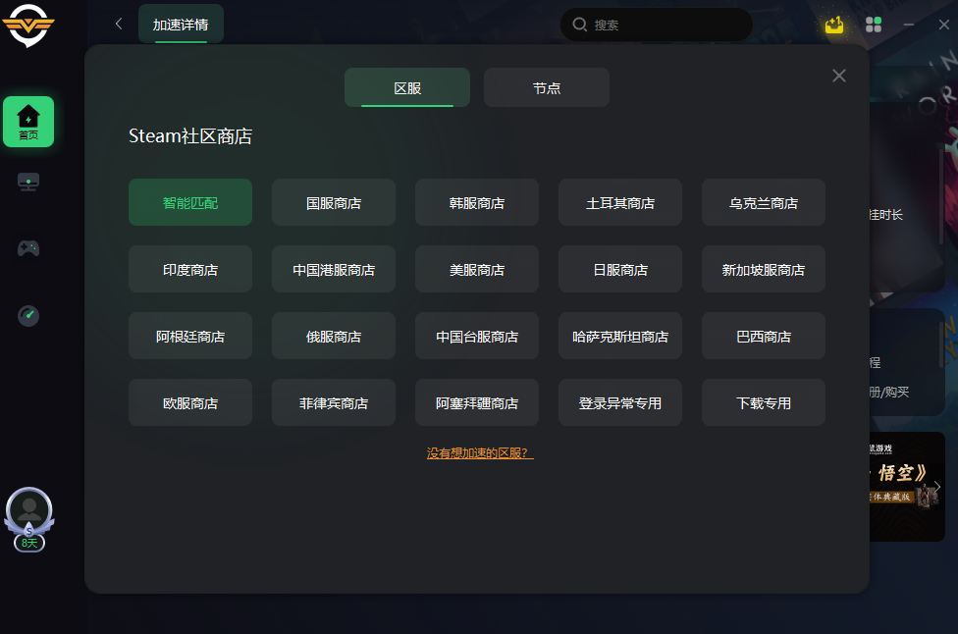Select 乌克兰商店 region
Viewport: 958px width, 634px height.
[x=763, y=202]
